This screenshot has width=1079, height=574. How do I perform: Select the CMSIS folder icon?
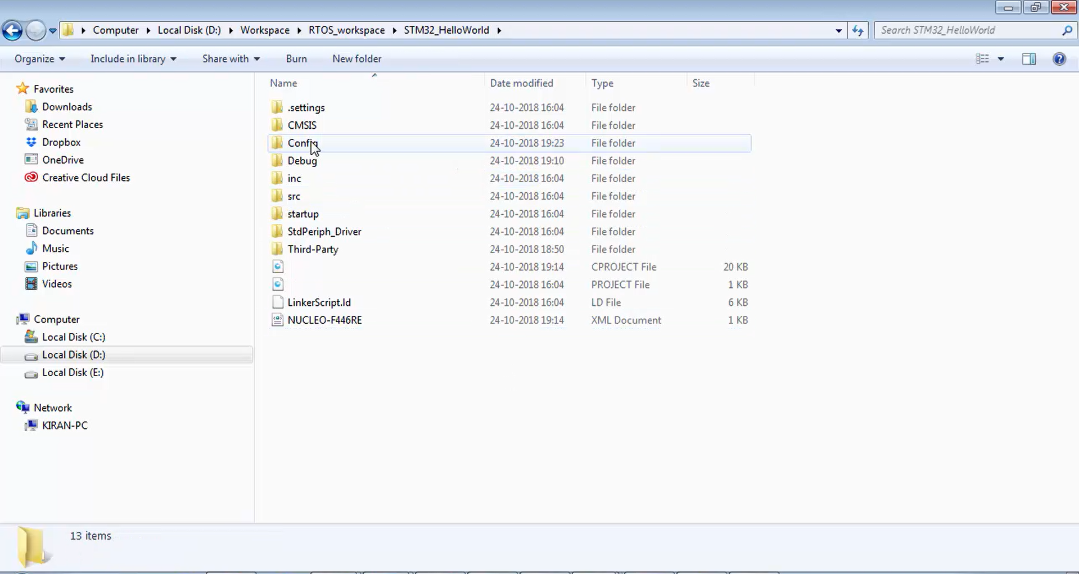coord(277,125)
